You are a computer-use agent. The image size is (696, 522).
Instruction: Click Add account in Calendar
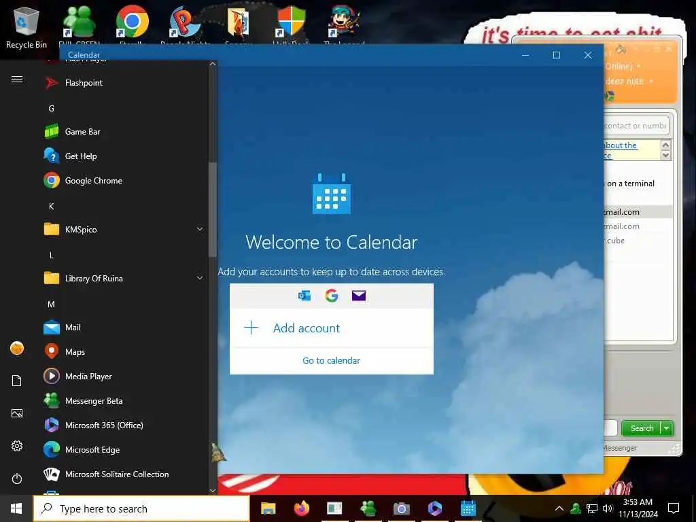pos(331,328)
